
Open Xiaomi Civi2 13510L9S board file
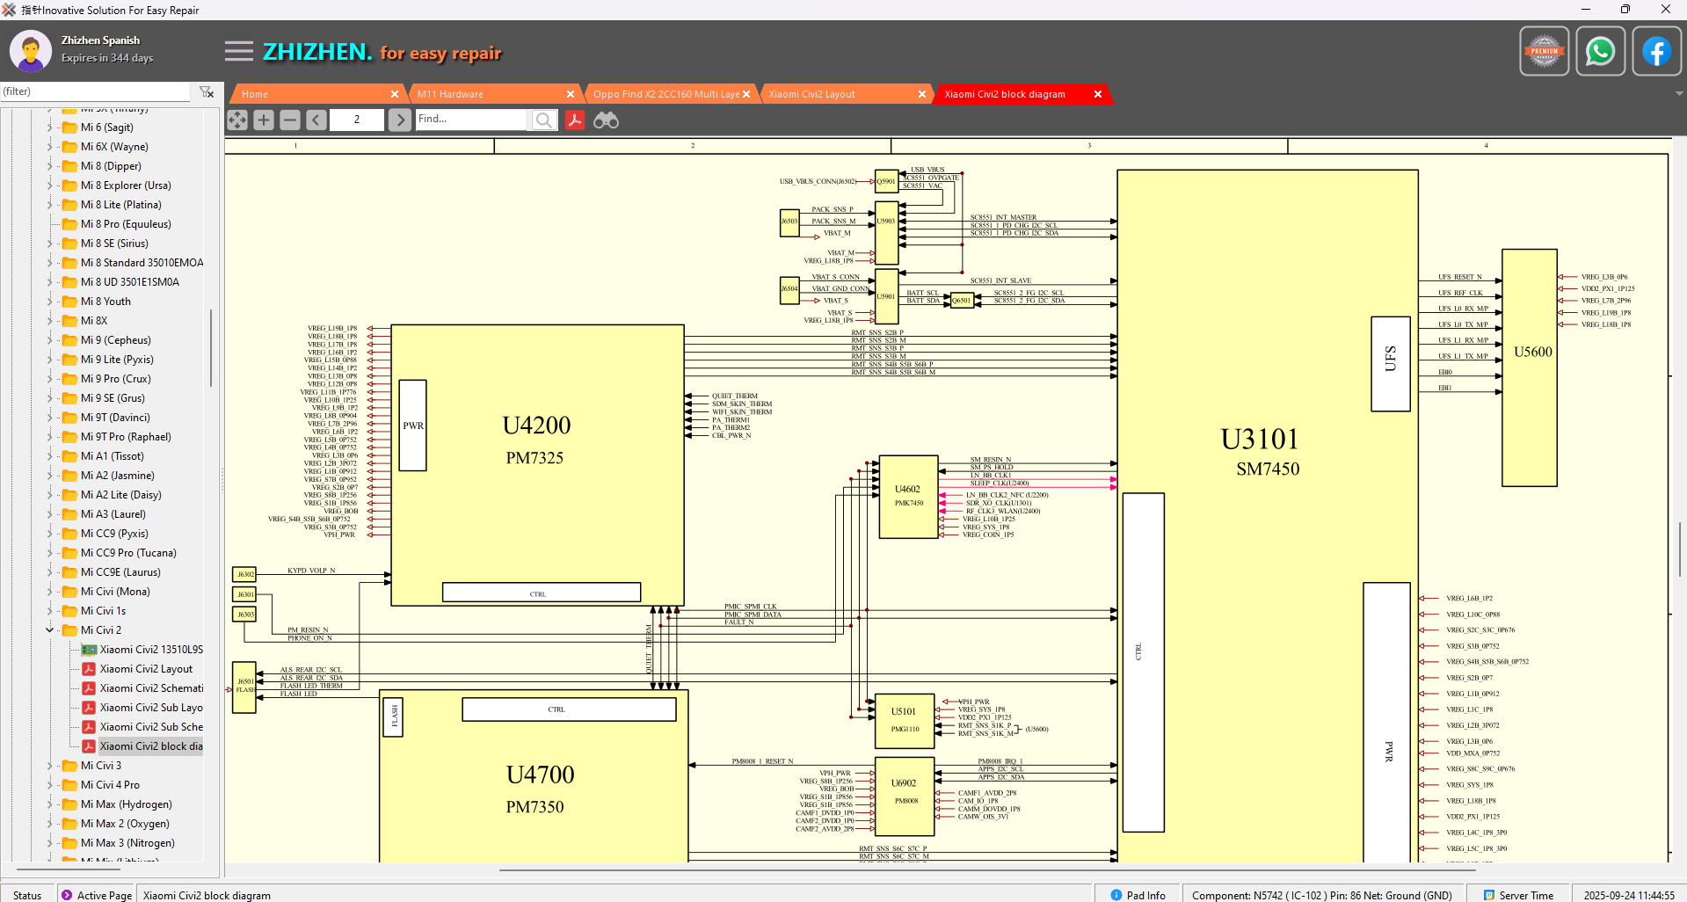point(142,650)
